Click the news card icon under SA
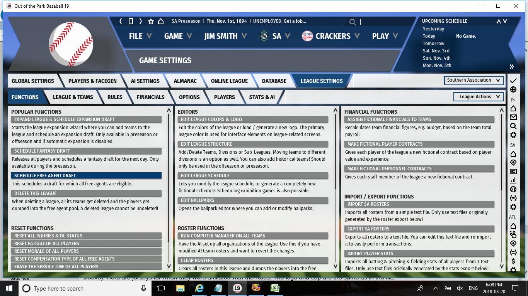The width and height of the screenshot is (528, 296). point(513,172)
